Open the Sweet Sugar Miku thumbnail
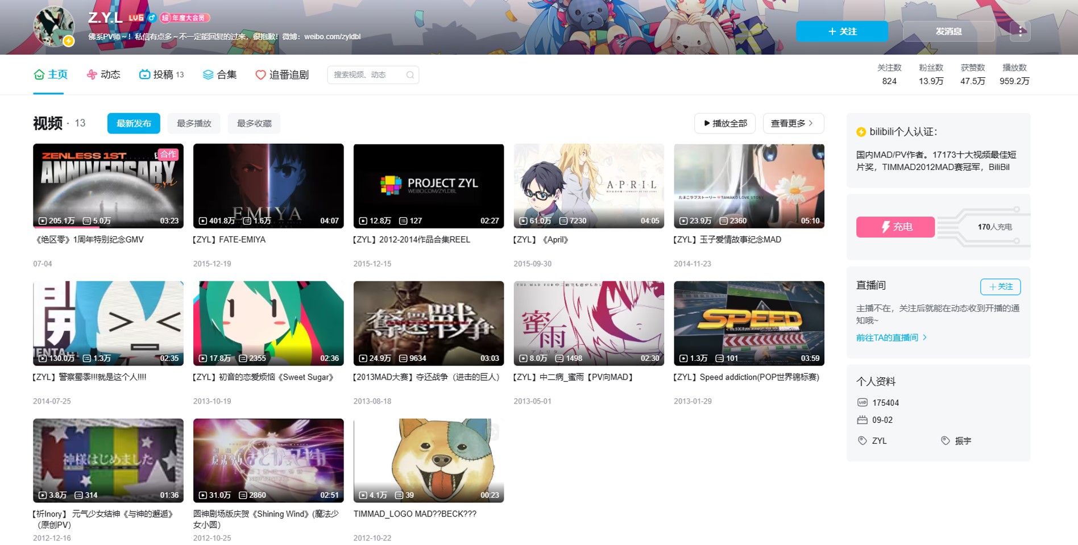 (268, 323)
